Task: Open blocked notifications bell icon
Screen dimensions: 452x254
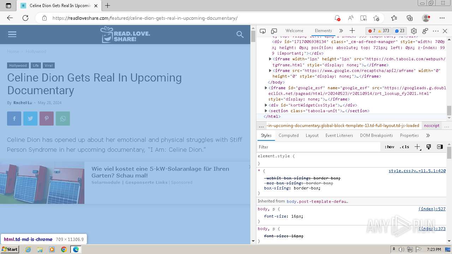Action: coord(337,18)
